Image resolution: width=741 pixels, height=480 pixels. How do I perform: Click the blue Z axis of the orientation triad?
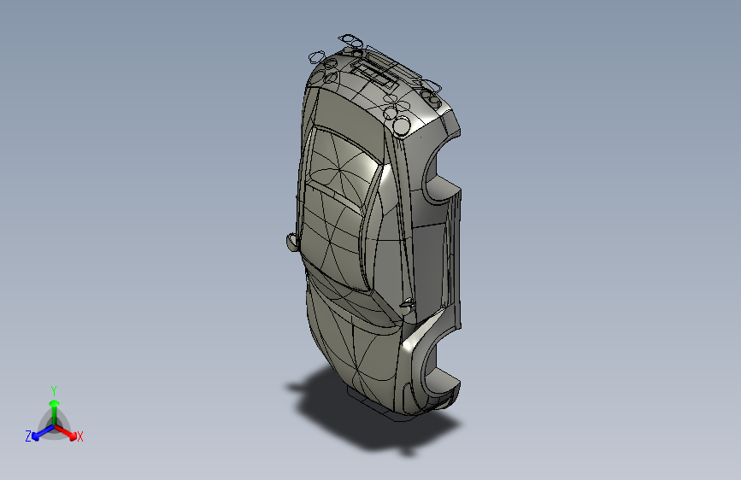pyautogui.click(x=42, y=433)
